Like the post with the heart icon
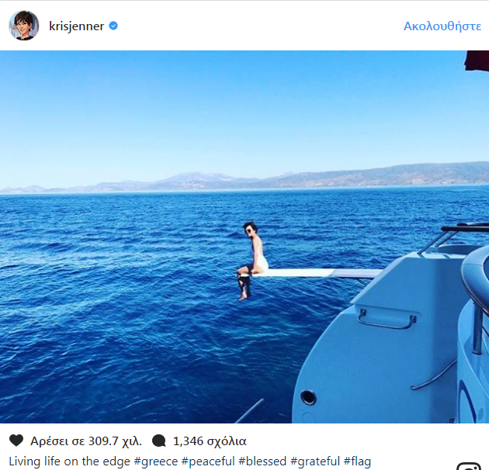 [16, 441]
